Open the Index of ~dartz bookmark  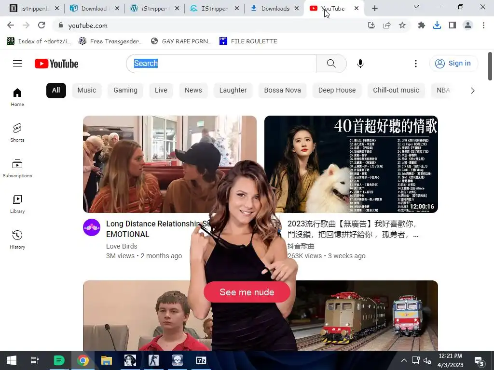tap(39, 41)
